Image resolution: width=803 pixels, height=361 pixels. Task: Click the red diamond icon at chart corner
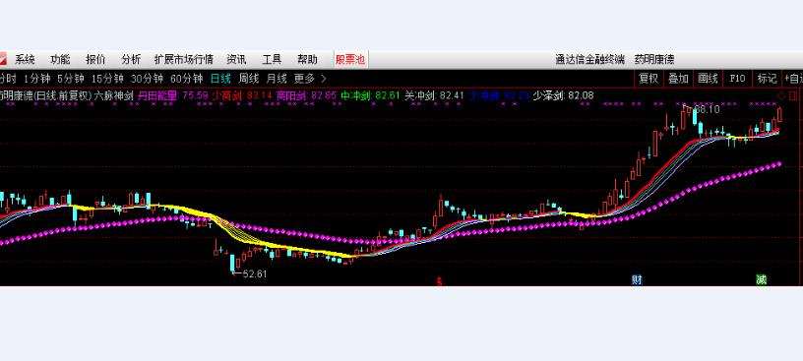coord(781,95)
